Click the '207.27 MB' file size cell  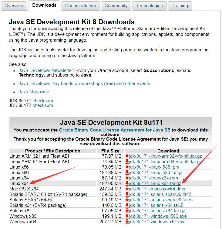pyautogui.click(x=110, y=221)
